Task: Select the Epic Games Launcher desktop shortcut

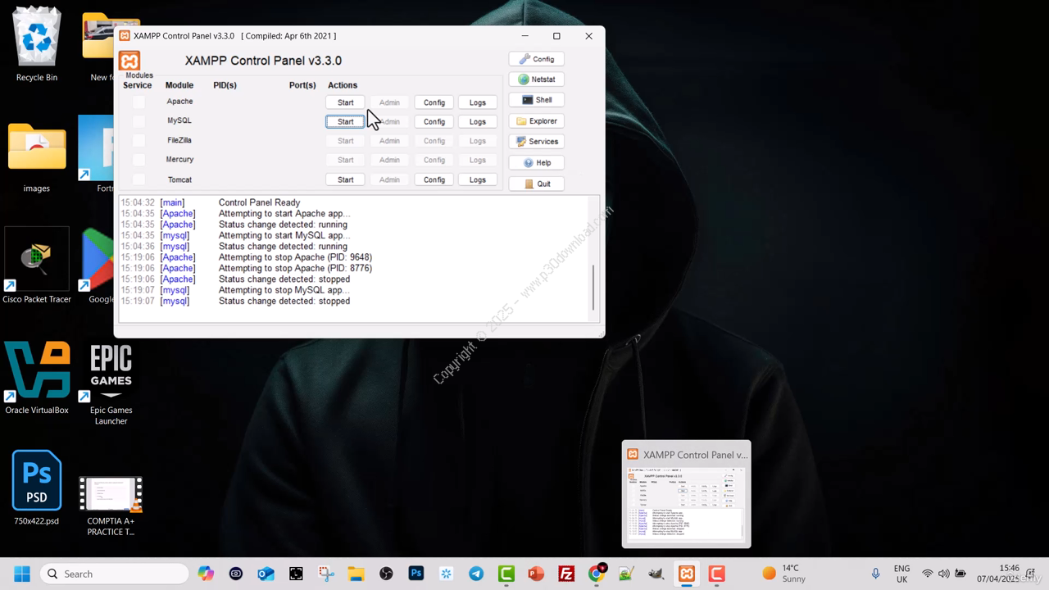Action: click(x=111, y=383)
